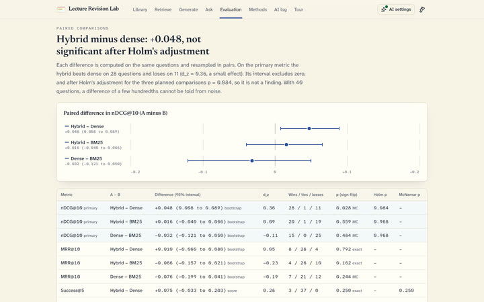This screenshot has height=302, width=484.
Task: Click the p value 0.559 MC
Action: coord(348,221)
